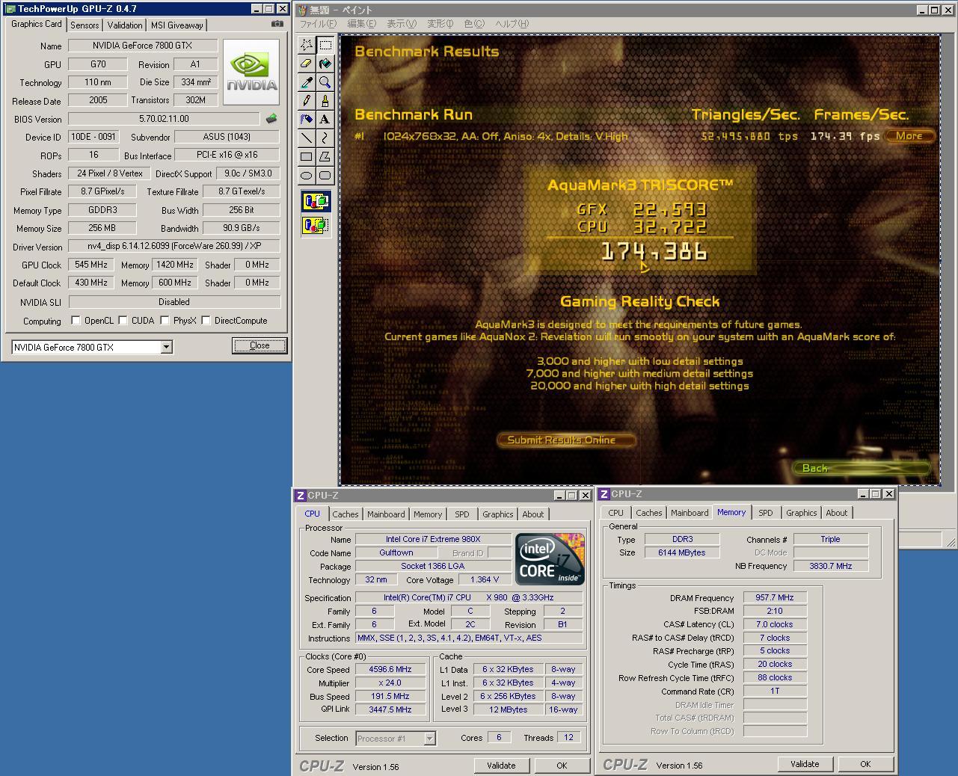The width and height of the screenshot is (958, 776).
Task: Select the Pencil tool in Paint
Action: 307,101
